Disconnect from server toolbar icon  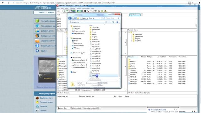click(88, 11)
